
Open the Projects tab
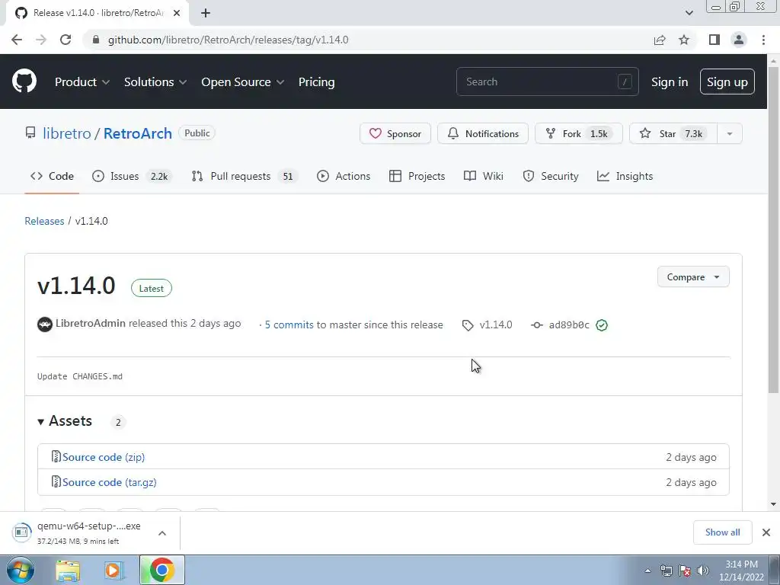(417, 176)
